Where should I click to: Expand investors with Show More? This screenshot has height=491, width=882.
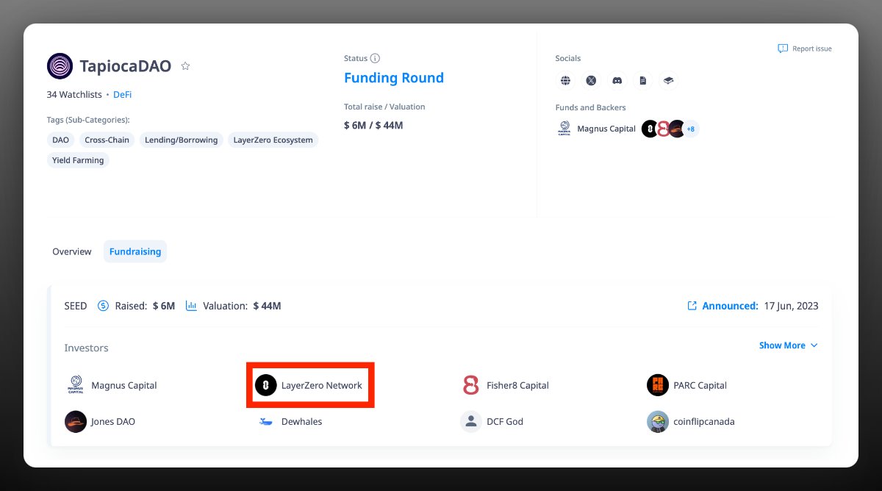coord(788,345)
